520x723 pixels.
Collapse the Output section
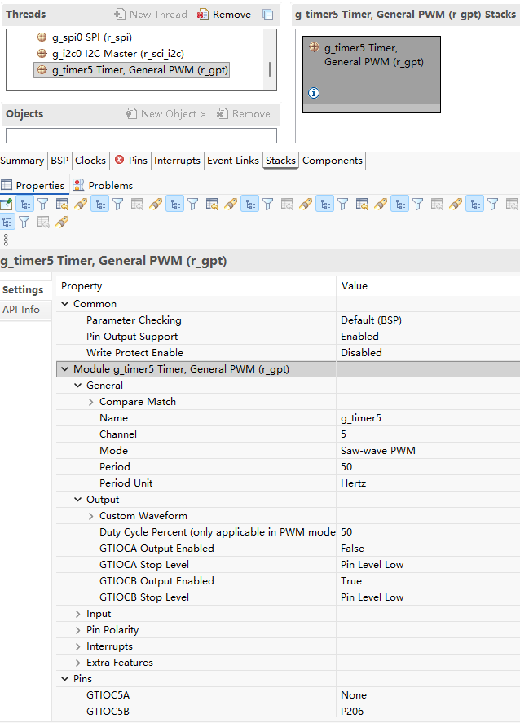78,500
